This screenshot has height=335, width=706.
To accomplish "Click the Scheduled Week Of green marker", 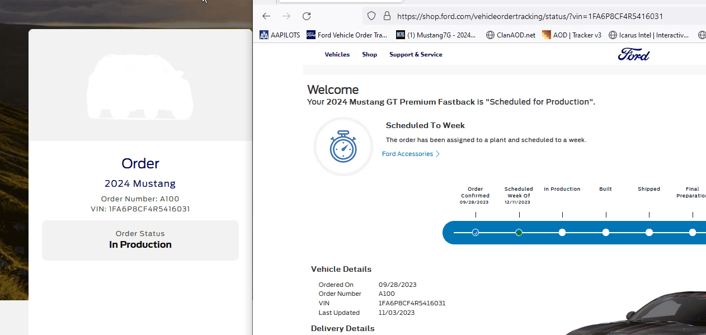I will click(519, 232).
